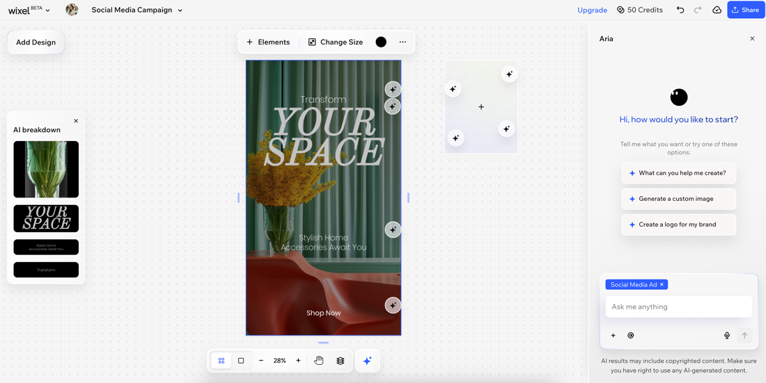Click the zoom out minus button

261,361
